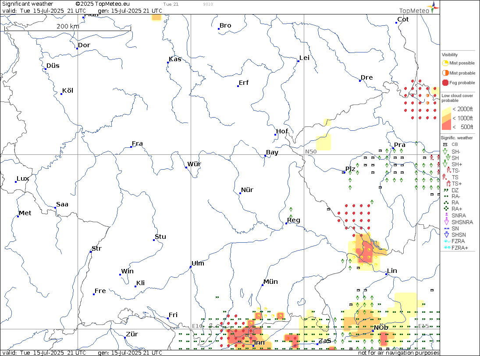Select the RA rain legend symbol
The width and height of the screenshot is (480, 356).
tap(446, 202)
